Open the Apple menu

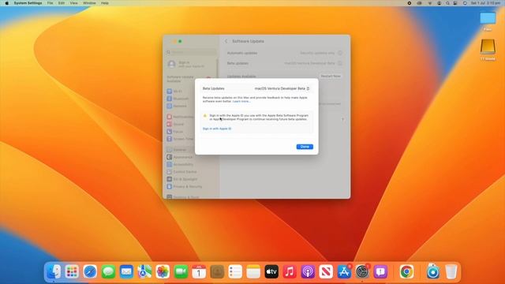point(7,3)
